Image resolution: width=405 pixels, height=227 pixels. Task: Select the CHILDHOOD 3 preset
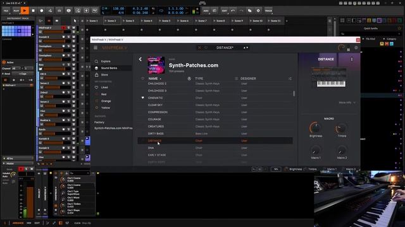(x=215, y=91)
